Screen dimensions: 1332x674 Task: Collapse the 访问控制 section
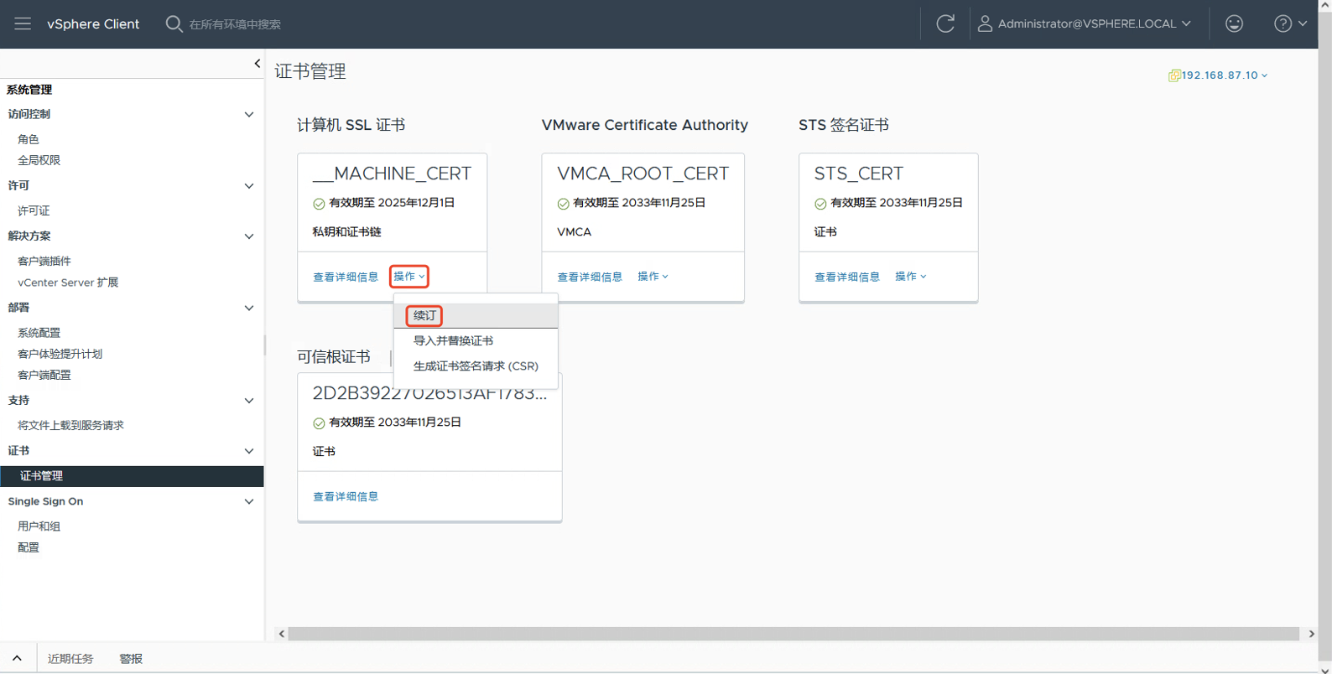(248, 114)
